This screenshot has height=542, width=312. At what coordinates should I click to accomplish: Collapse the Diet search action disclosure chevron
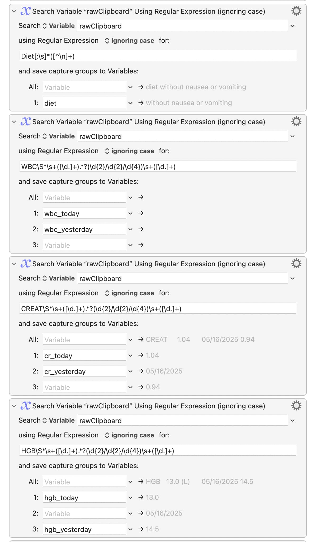[14, 11]
